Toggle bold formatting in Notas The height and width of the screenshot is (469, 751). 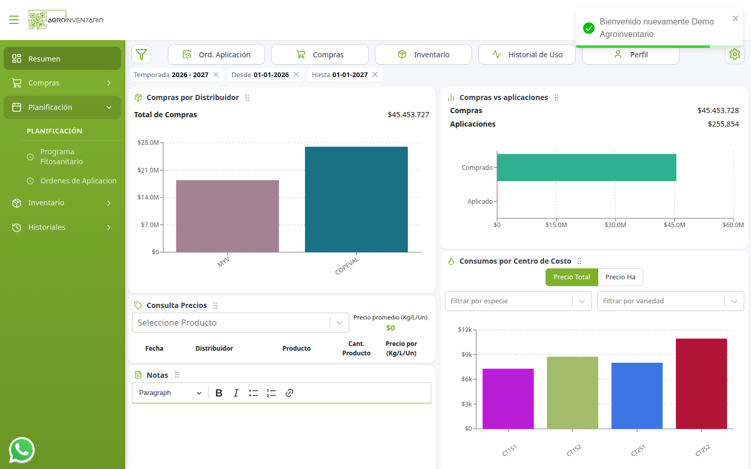pyautogui.click(x=219, y=393)
